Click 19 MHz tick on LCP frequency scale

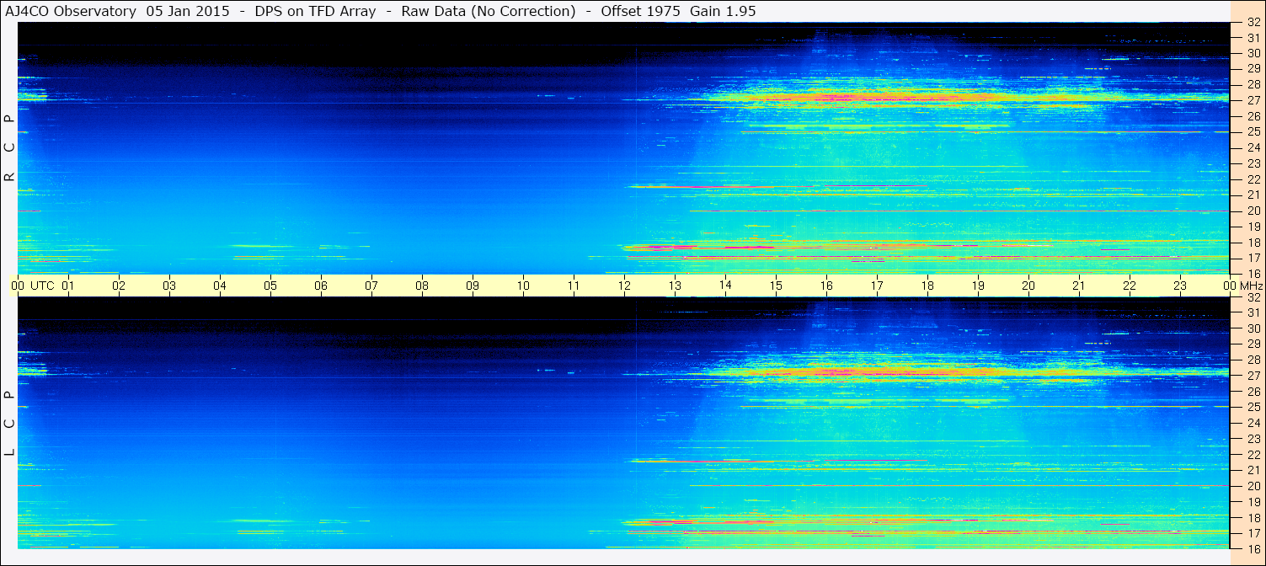coord(1253,502)
